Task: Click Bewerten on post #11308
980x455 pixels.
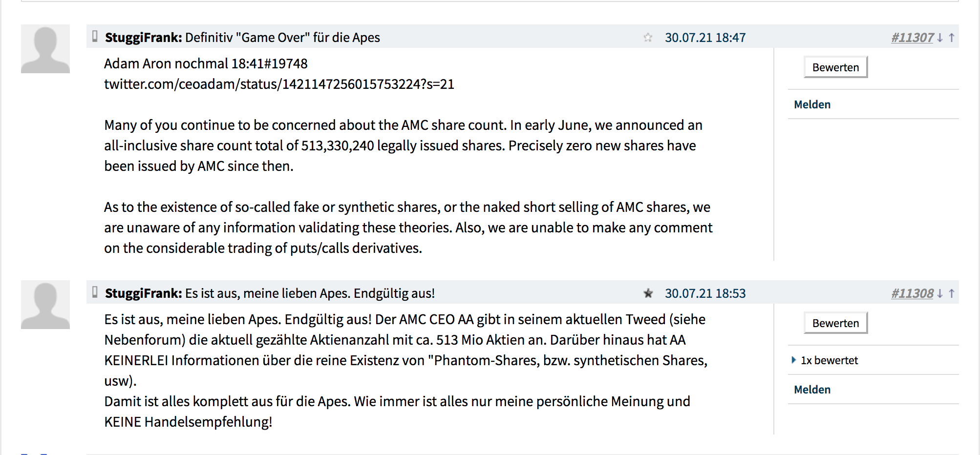Action: click(x=835, y=323)
